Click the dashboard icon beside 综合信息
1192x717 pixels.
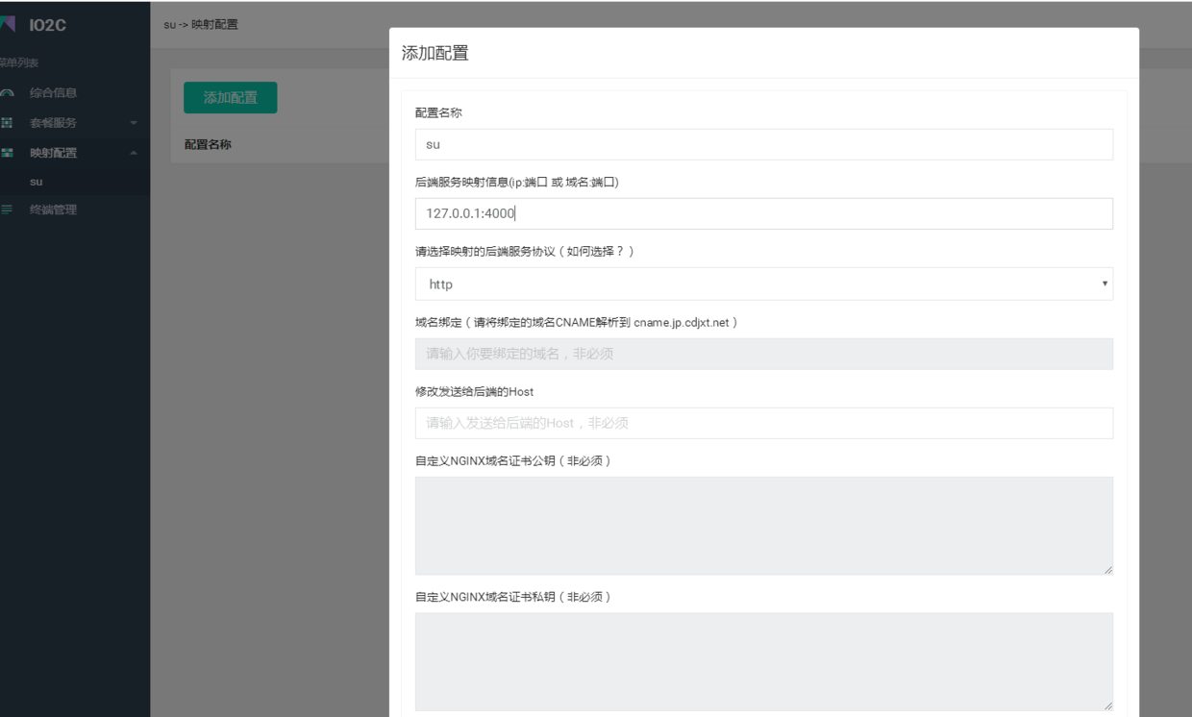pyautogui.click(x=8, y=93)
